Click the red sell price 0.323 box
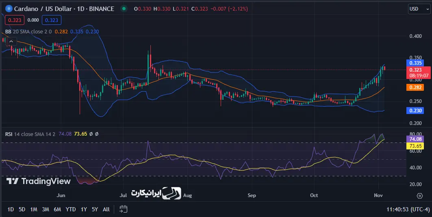The height and width of the screenshot is (217, 432). coord(14,20)
